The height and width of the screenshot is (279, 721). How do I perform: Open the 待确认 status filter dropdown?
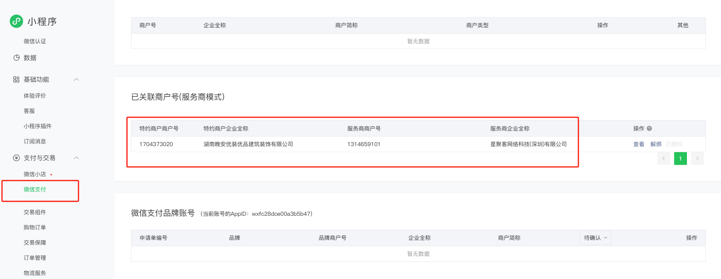(x=595, y=238)
